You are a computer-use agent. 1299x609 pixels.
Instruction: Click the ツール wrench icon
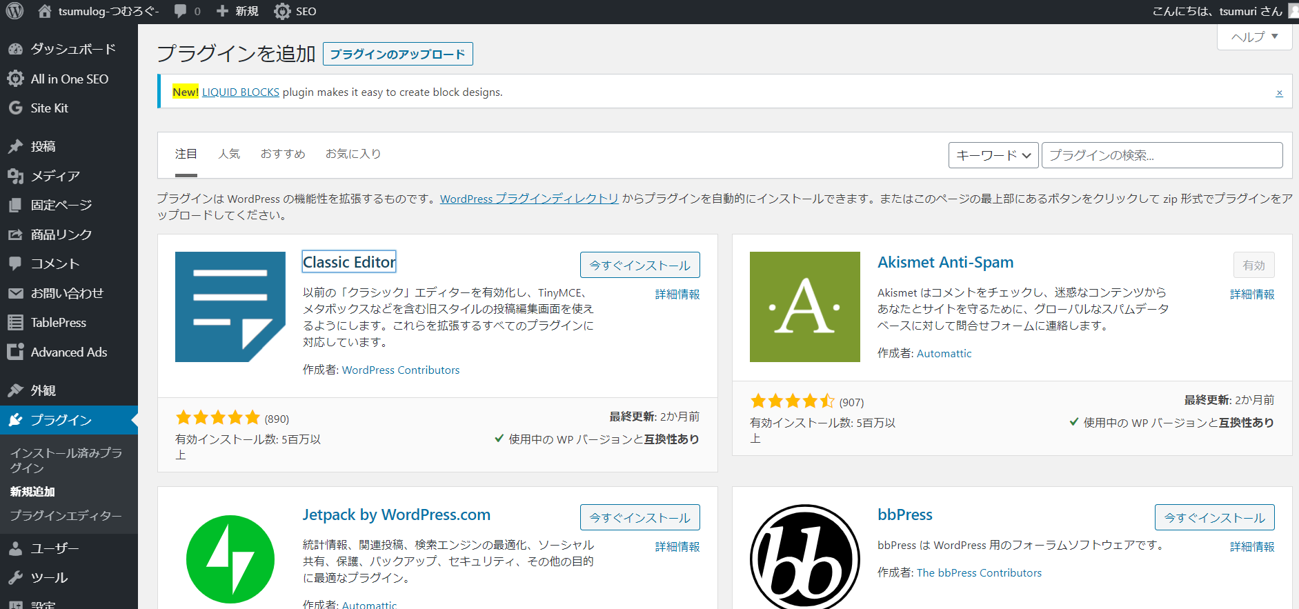[x=15, y=577]
